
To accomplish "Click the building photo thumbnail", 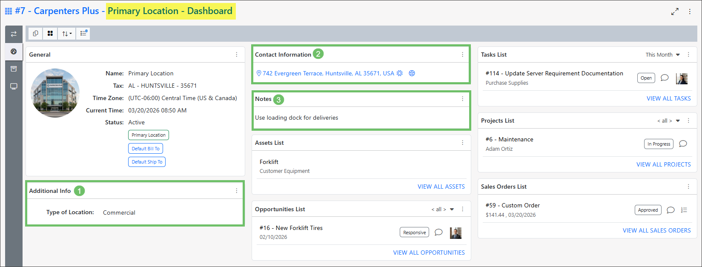I will tap(55, 93).
